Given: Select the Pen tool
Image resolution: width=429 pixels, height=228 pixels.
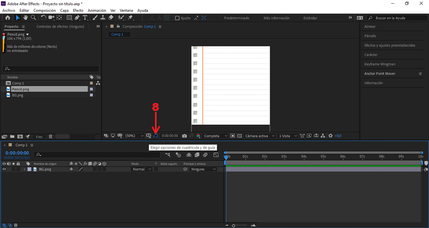Looking at the screenshot, I should click(77, 18).
